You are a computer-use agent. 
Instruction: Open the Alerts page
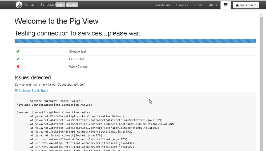click(x=213, y=5)
